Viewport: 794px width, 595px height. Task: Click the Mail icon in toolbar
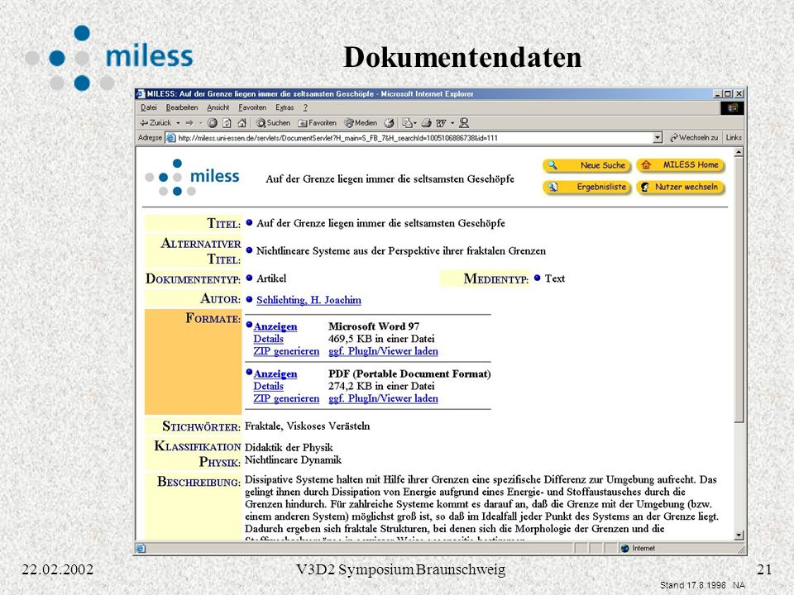(x=407, y=122)
